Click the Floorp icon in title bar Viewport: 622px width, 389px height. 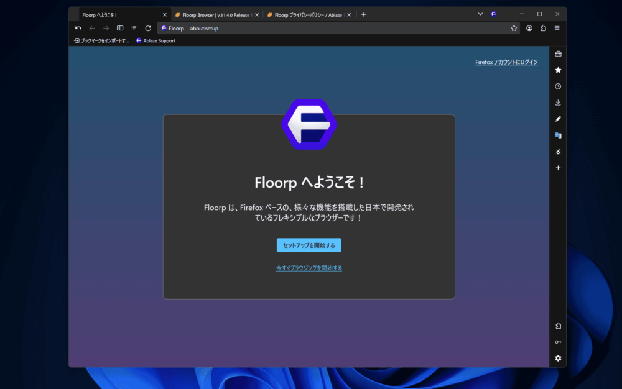pyautogui.click(x=493, y=14)
